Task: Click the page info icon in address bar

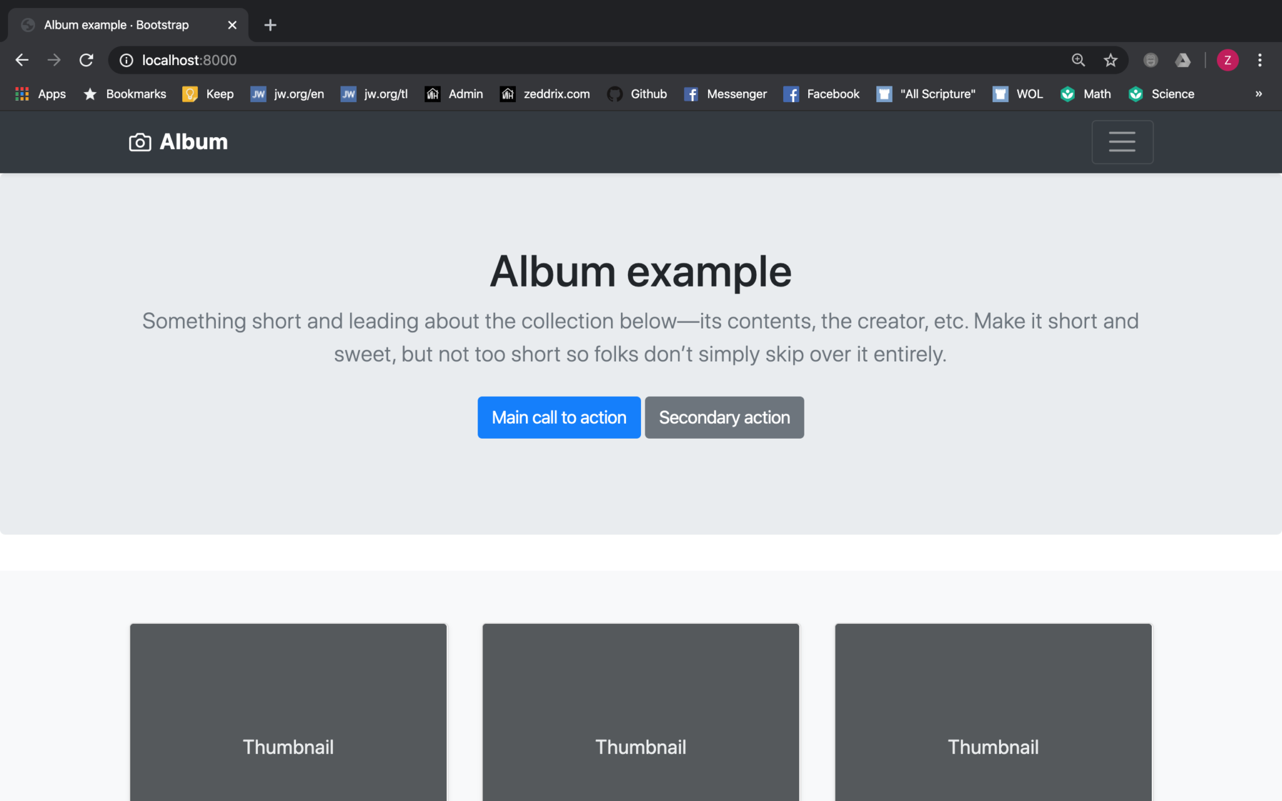Action: [126, 60]
